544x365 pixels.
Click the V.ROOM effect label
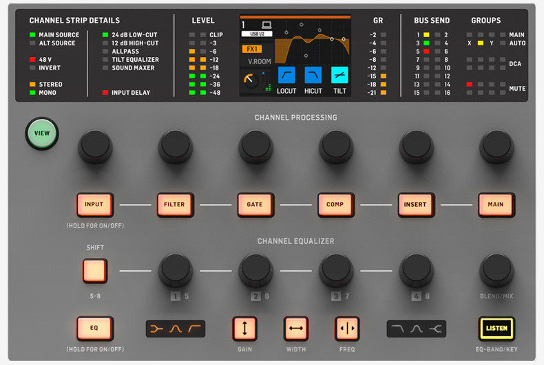[x=259, y=62]
